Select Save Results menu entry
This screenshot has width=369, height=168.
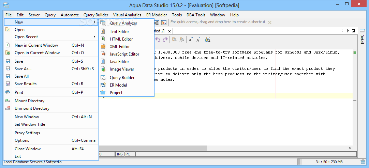51,84
